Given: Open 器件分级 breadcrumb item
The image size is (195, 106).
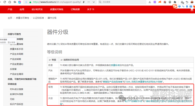Looking at the screenshot, I should point(52,18).
